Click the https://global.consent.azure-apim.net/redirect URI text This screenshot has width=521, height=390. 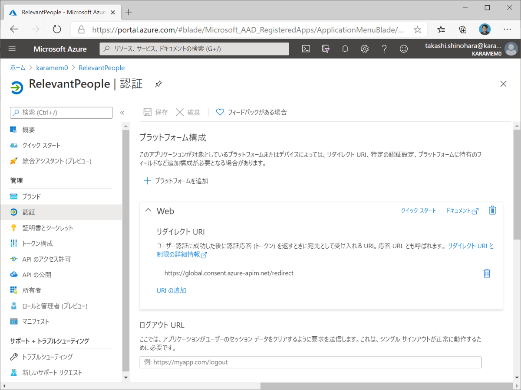point(229,273)
